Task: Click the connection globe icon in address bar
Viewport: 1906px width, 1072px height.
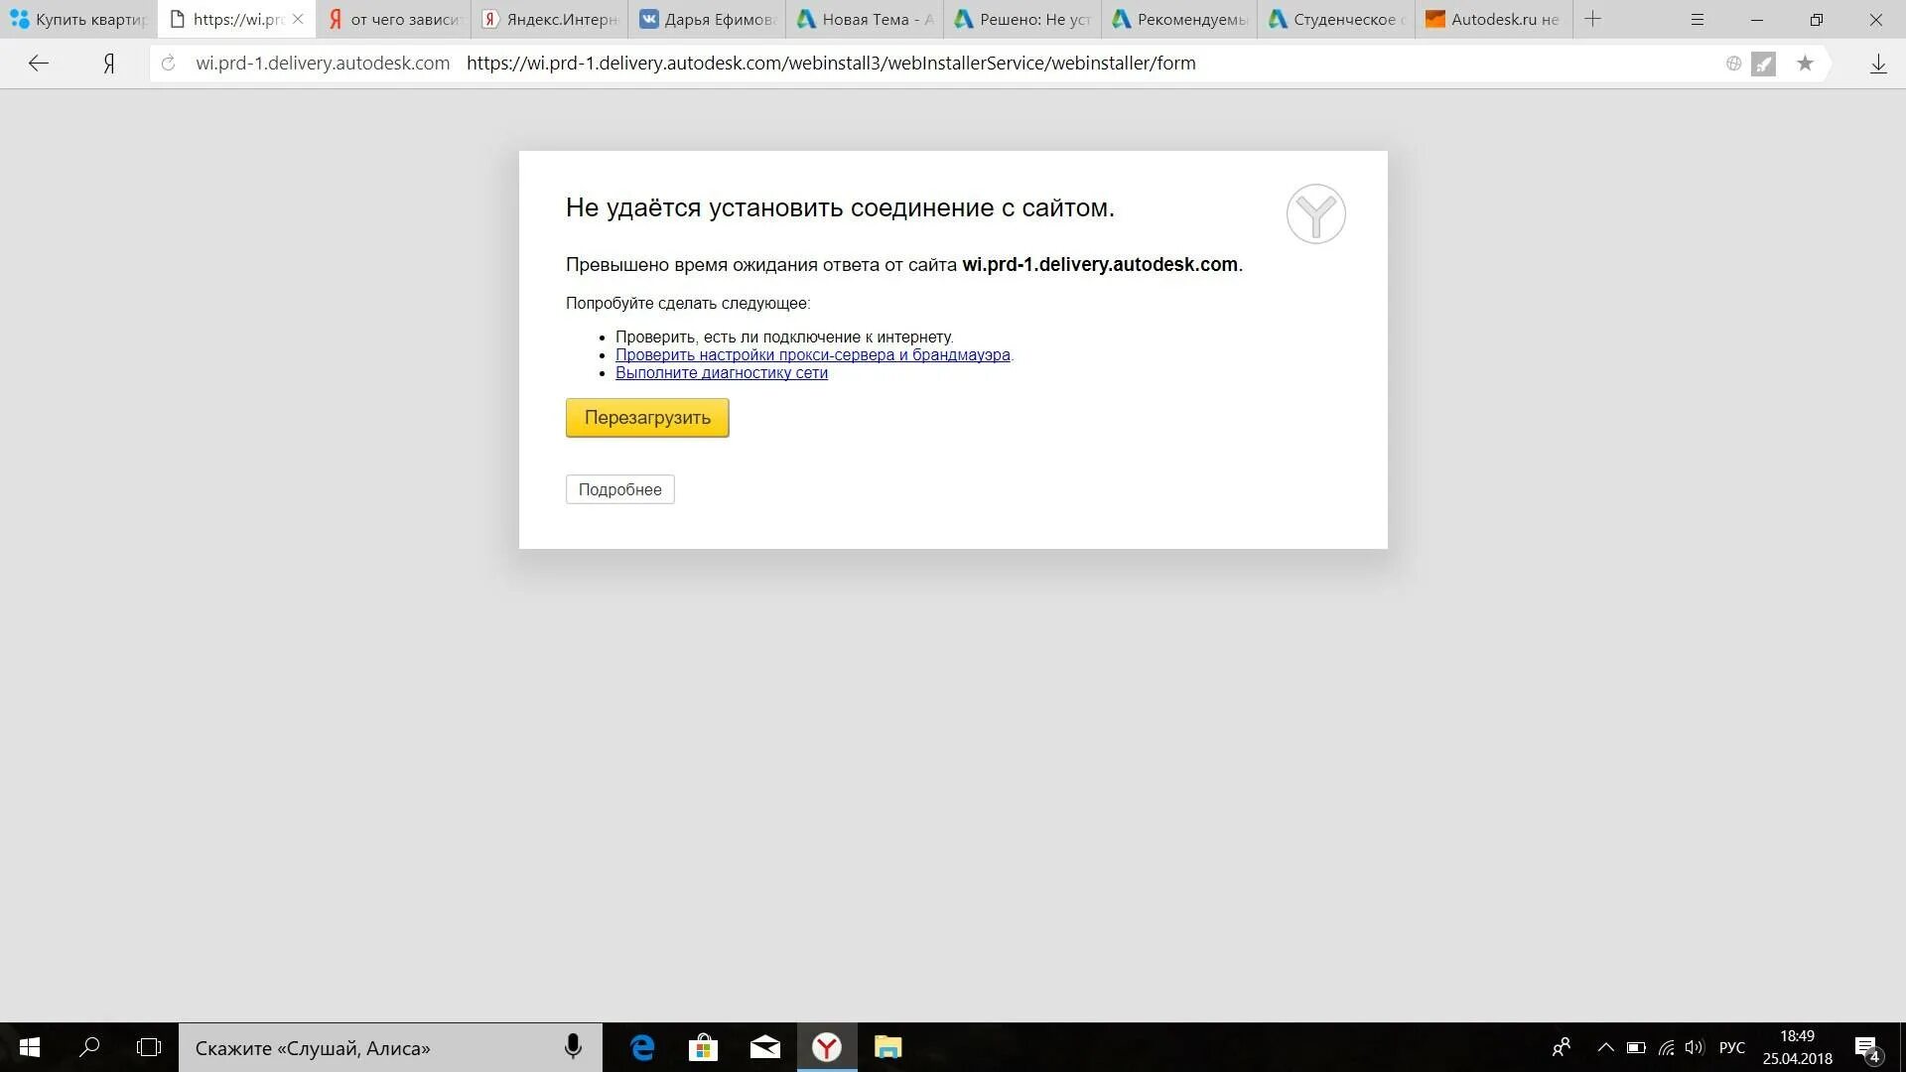Action: coord(1733,64)
